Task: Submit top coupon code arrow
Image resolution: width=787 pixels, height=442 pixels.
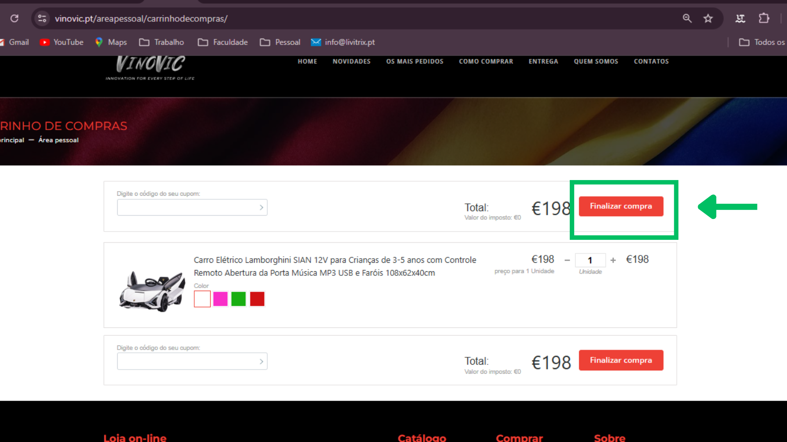Action: coord(261,207)
